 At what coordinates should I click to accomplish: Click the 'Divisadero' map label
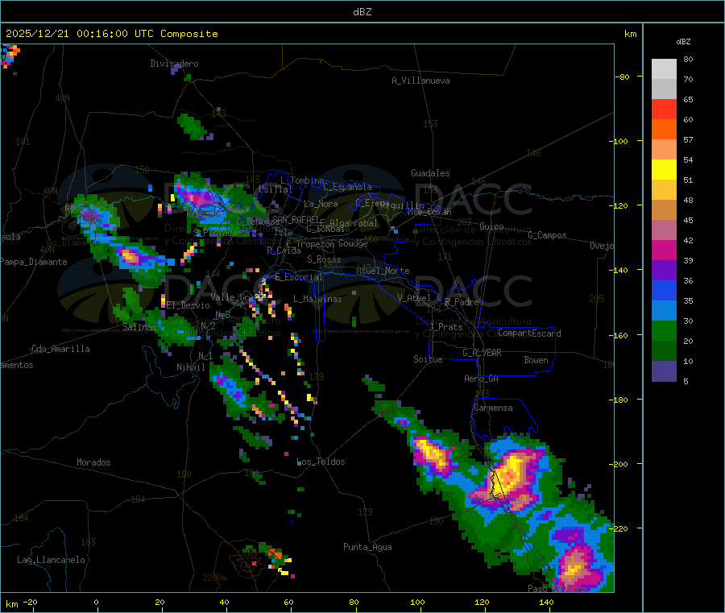tap(174, 64)
